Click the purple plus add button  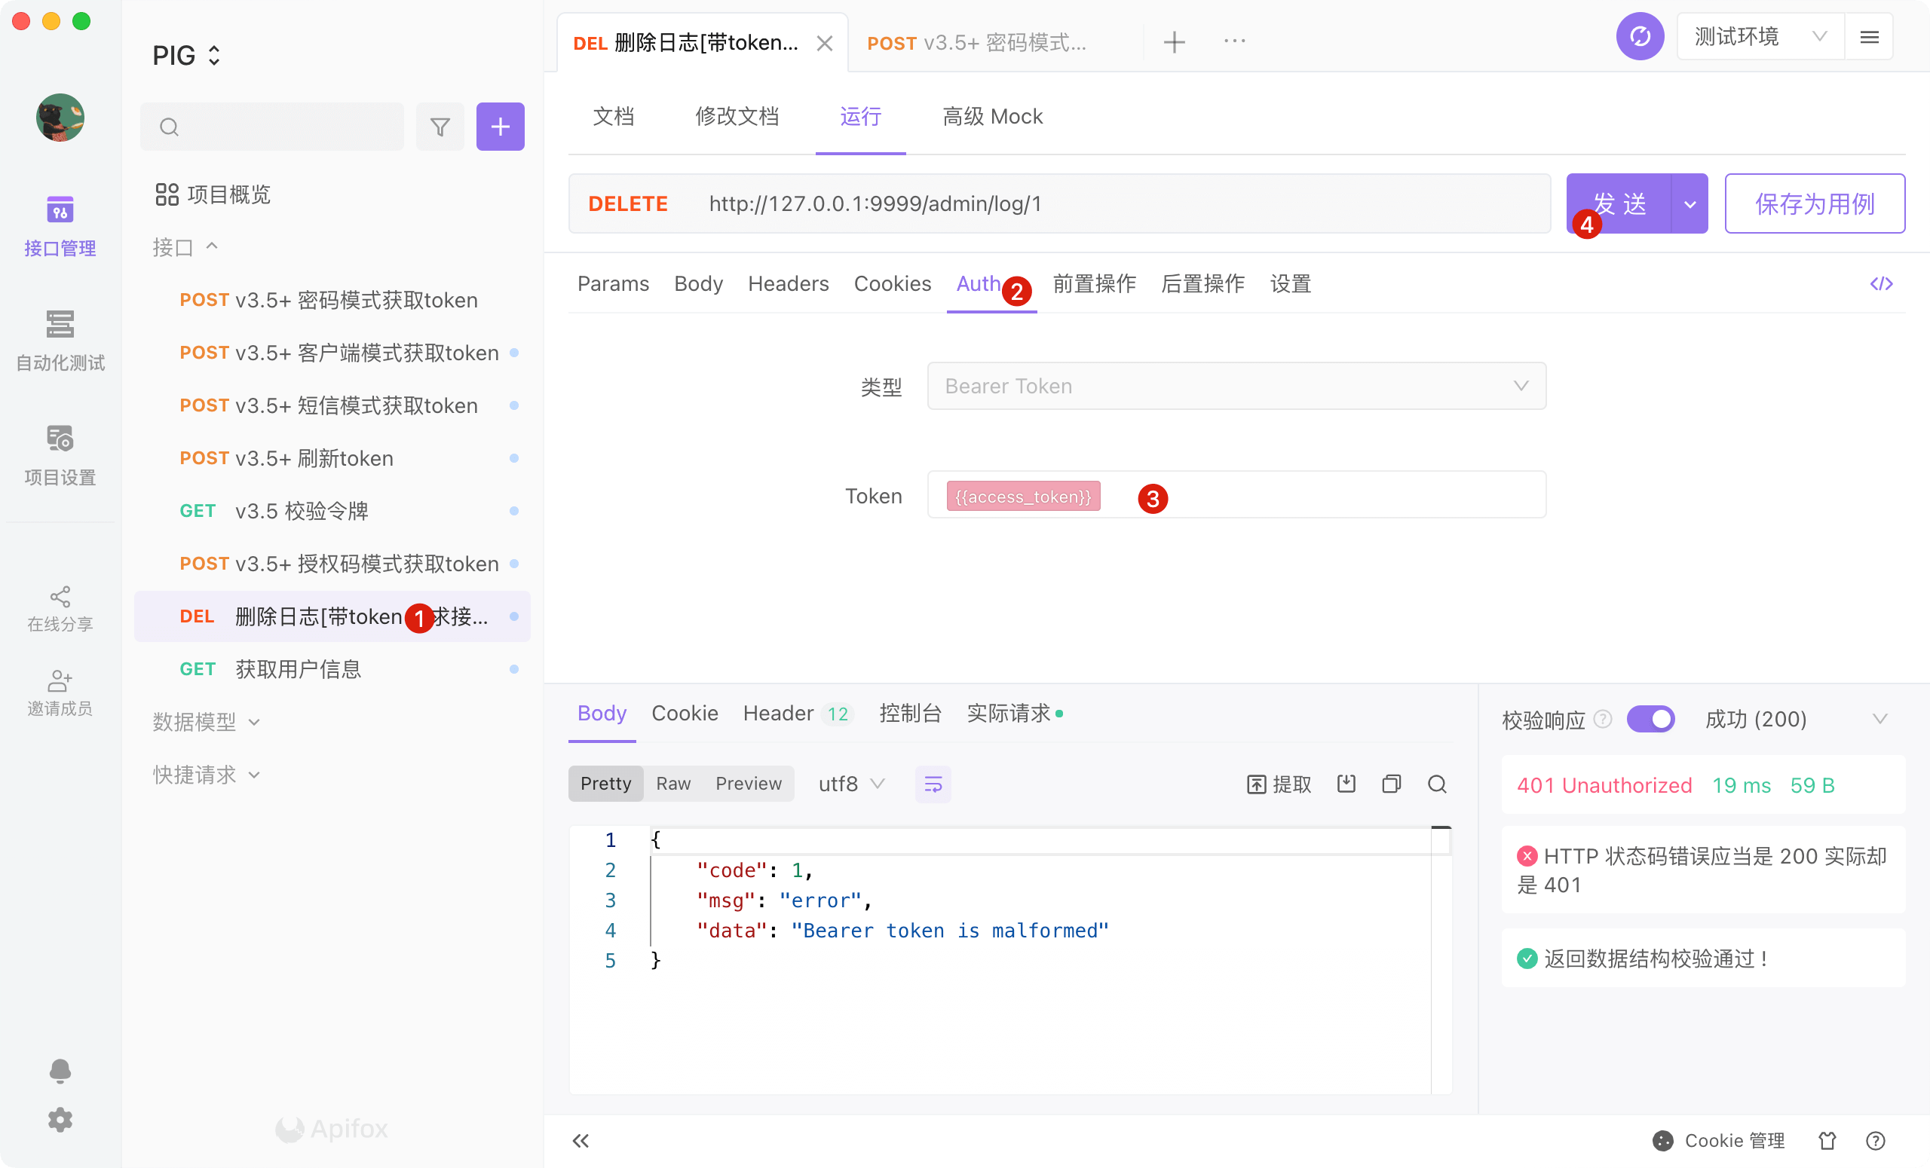500,127
